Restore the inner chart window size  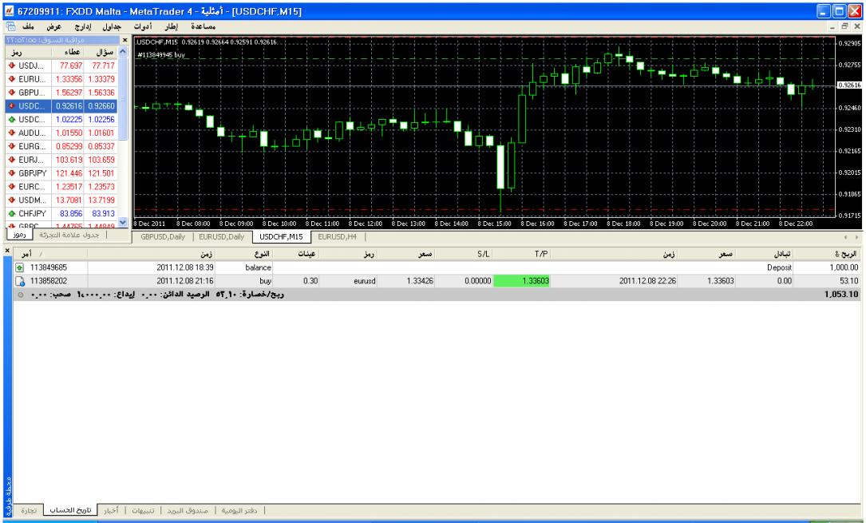tap(844, 27)
